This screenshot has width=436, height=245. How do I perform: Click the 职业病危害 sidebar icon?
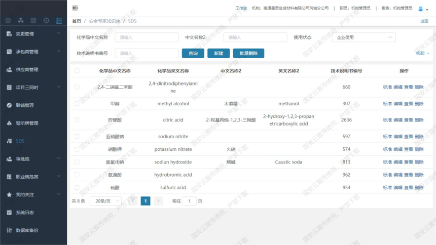point(9,177)
